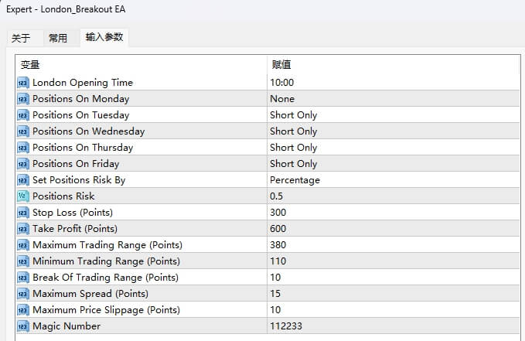Click the icon next to Take Profit (Points)

click(22, 229)
